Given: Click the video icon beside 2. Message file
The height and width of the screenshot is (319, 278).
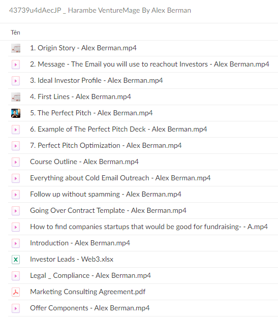Looking at the screenshot, I should point(16,65).
